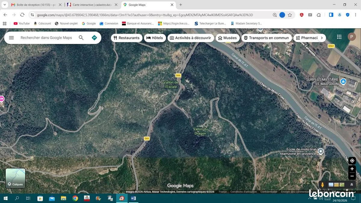Toggle the imagery thumbnails strip near pegman

point(336,185)
